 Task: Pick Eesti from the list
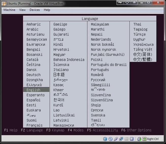pos(31,105)
